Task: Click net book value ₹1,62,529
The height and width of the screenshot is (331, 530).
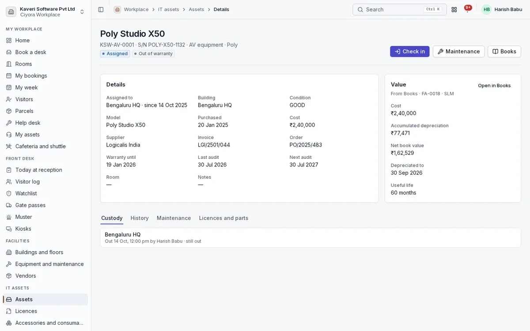Action: pyautogui.click(x=402, y=153)
